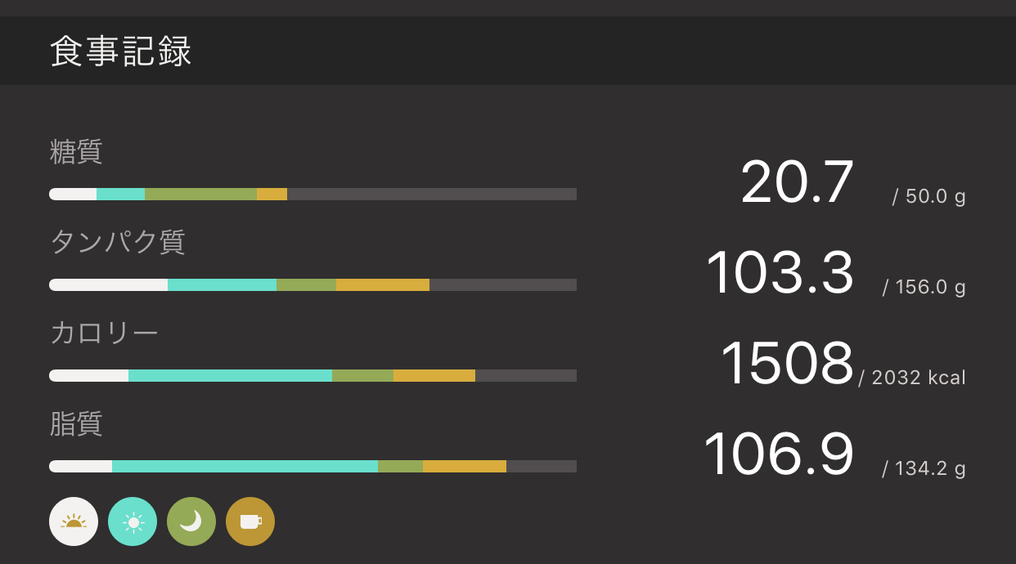The image size is (1016, 564).
Task: Click teal lunch segment of タンパク質 bar
Action: click(x=222, y=285)
